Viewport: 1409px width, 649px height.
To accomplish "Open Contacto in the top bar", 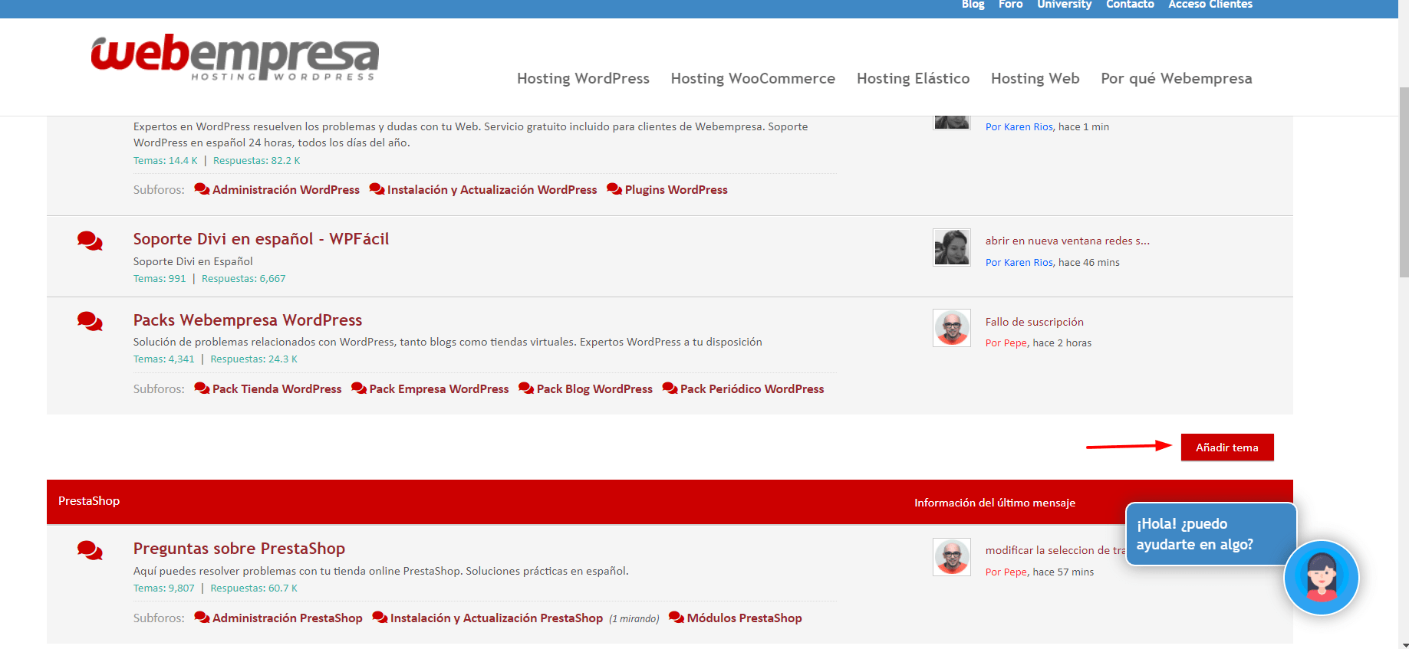I will coord(1130,5).
